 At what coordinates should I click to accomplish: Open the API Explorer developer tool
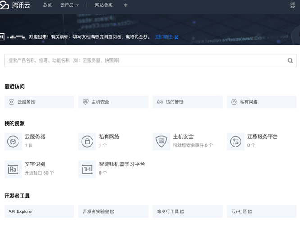pyautogui.click(x=39, y=211)
